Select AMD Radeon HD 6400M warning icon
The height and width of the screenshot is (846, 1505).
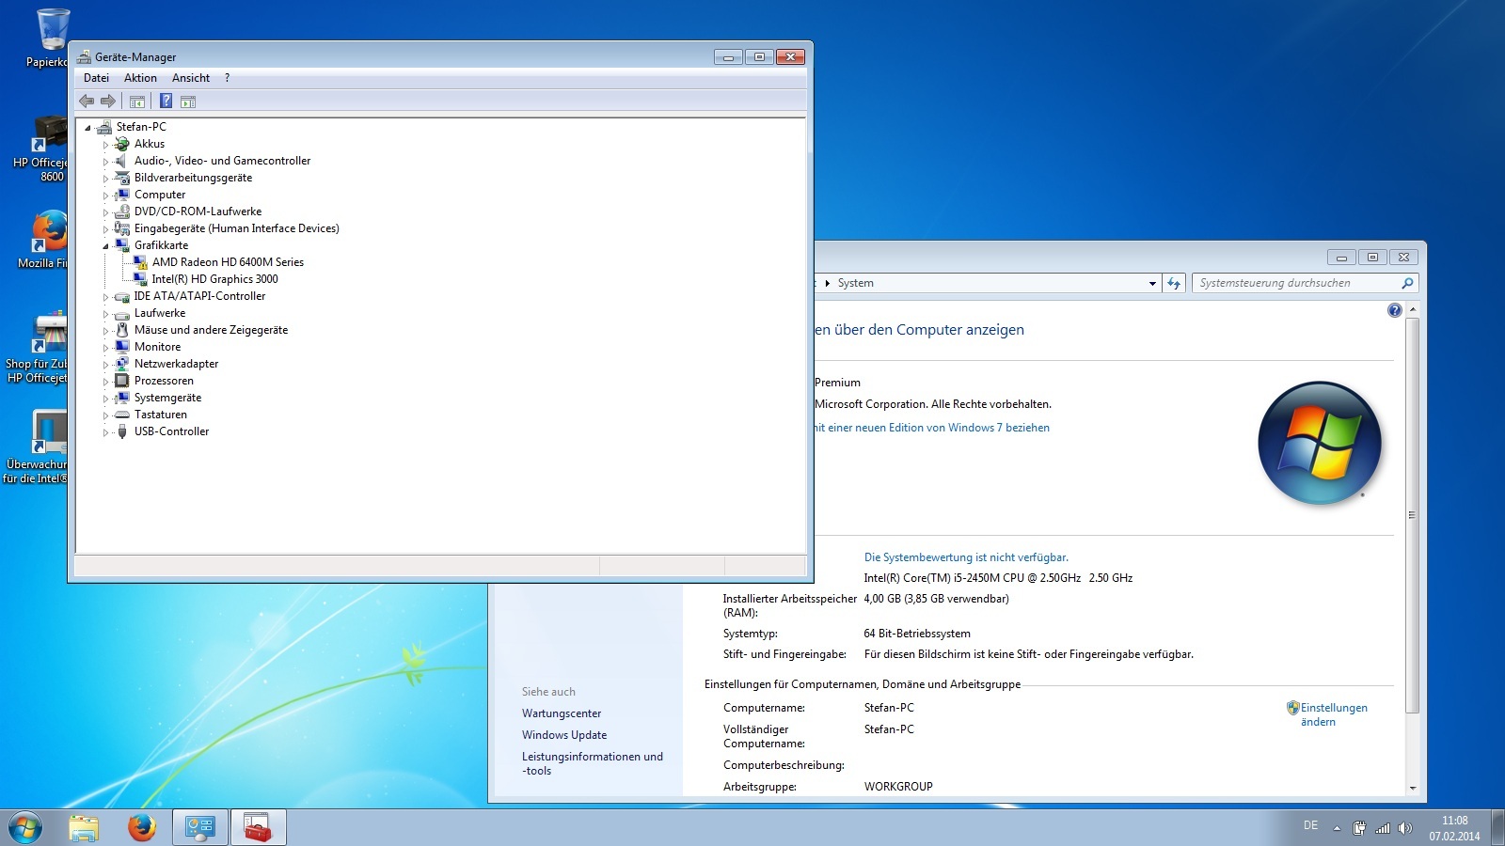coord(140,262)
